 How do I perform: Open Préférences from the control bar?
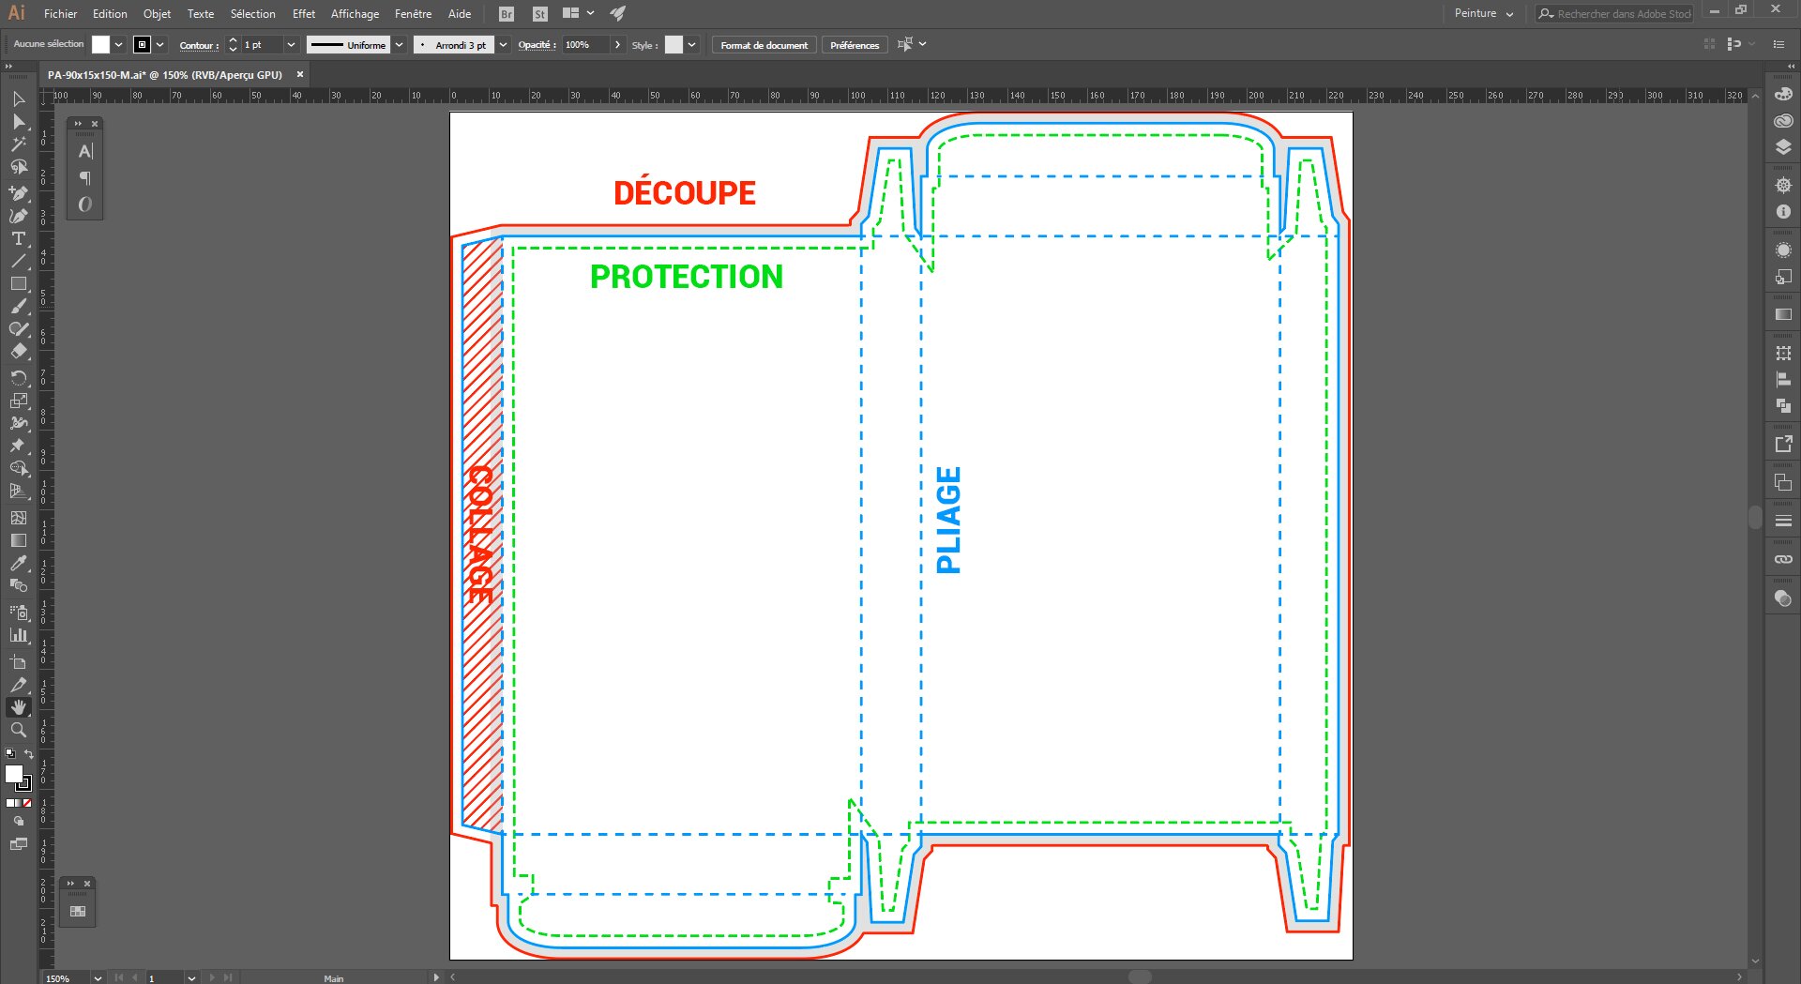pos(854,44)
